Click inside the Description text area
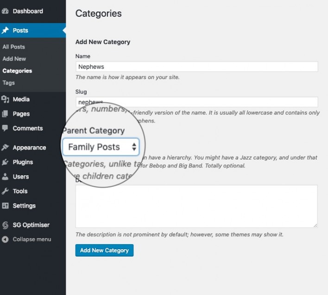 pyautogui.click(x=196, y=206)
